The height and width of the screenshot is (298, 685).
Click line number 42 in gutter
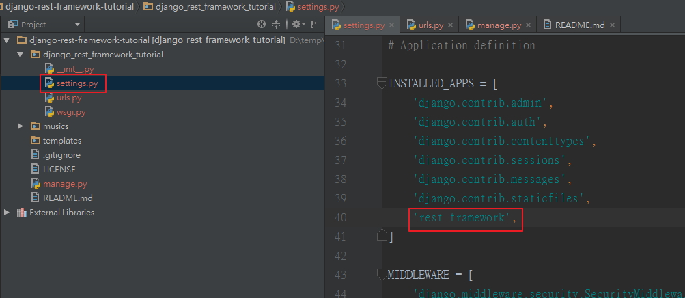coord(339,255)
